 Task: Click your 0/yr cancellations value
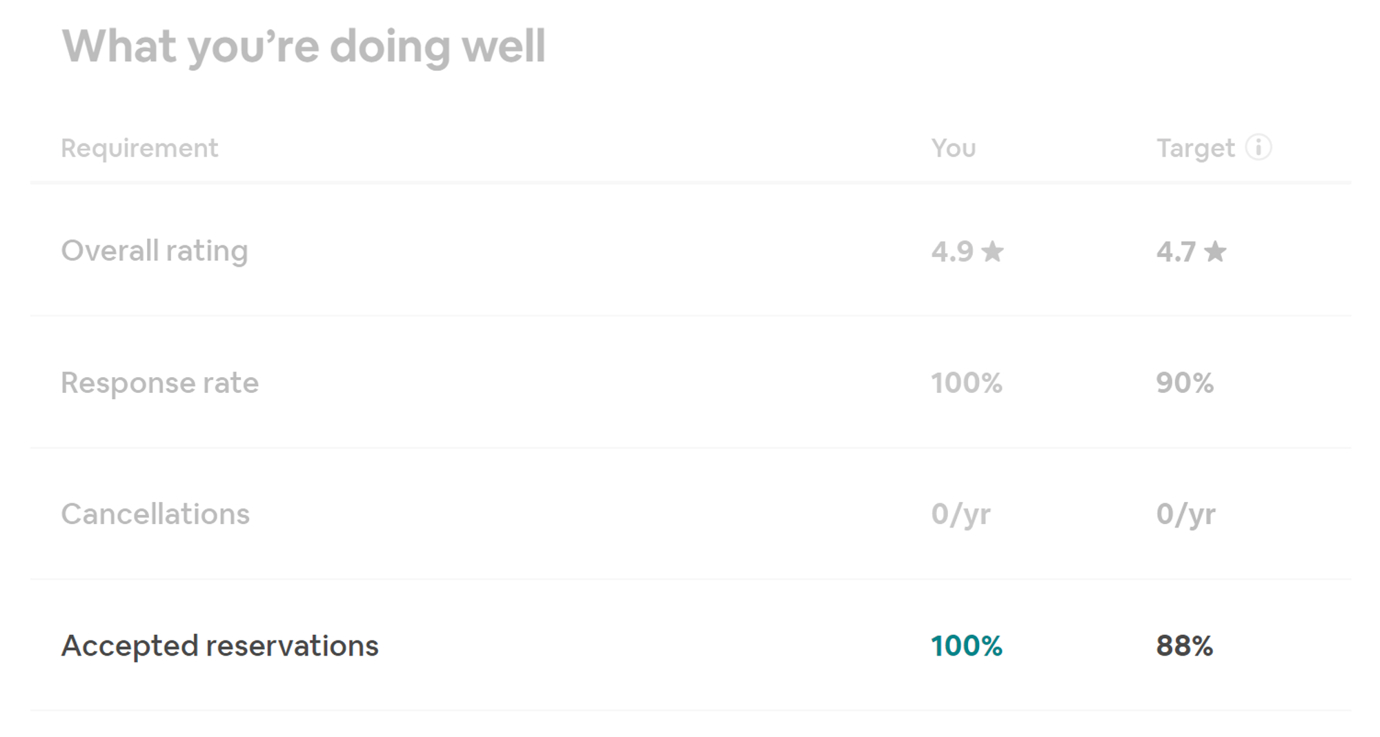click(960, 514)
